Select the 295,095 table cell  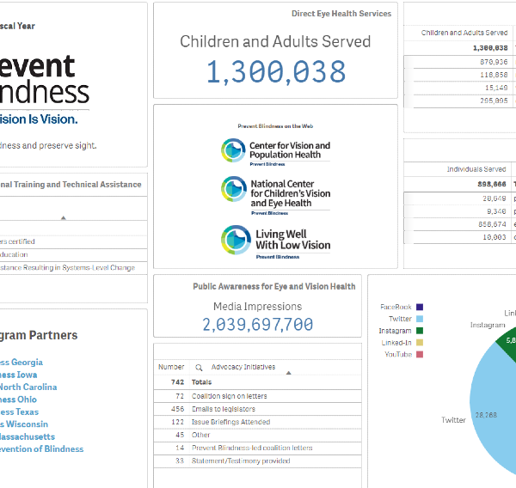(494, 101)
